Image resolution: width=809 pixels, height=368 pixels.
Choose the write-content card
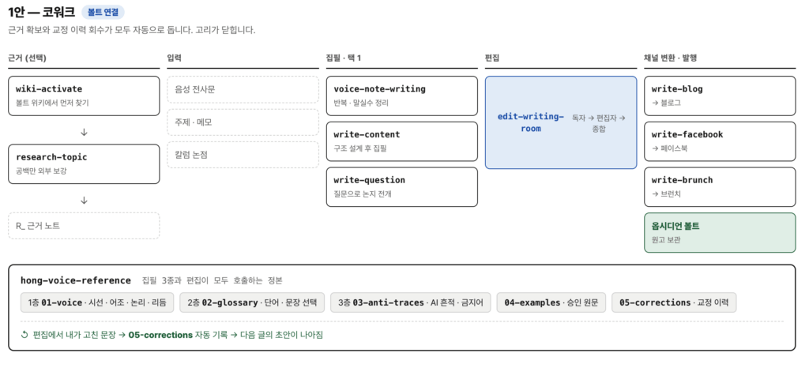pos(402,141)
